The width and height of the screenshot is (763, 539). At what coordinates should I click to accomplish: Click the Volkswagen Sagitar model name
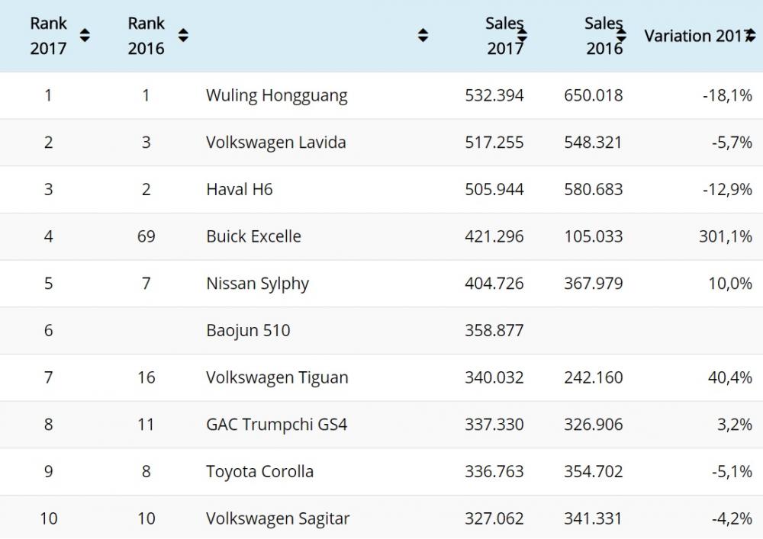pos(278,518)
